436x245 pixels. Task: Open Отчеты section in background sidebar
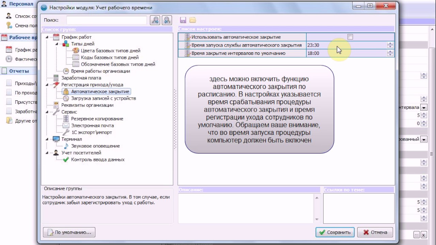19,71
